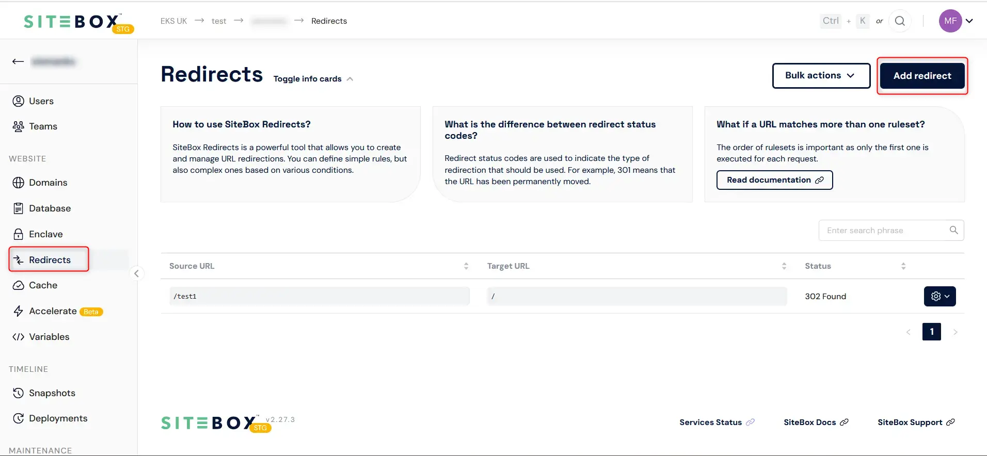Viewport: 987px width, 456px height.
Task: Click the Source URL column header
Action: 192,266
